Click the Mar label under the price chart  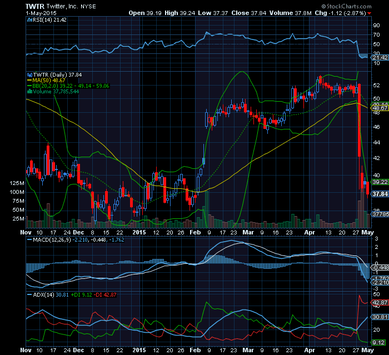pyautogui.click(x=248, y=232)
